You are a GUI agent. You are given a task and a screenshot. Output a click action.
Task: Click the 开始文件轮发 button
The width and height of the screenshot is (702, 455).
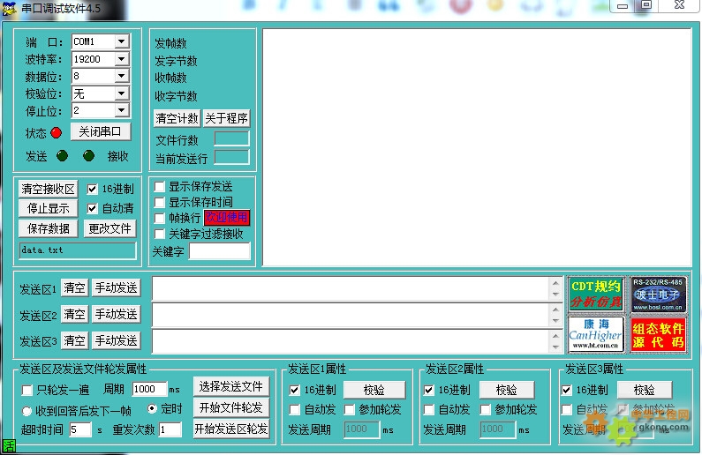(231, 407)
